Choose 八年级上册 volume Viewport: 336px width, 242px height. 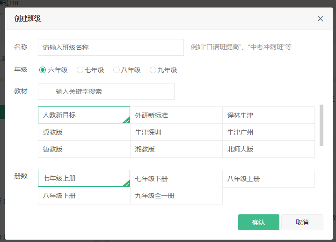269,178
